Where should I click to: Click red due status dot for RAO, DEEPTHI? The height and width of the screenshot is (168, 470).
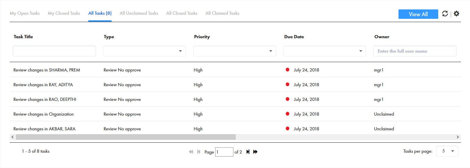288,99
